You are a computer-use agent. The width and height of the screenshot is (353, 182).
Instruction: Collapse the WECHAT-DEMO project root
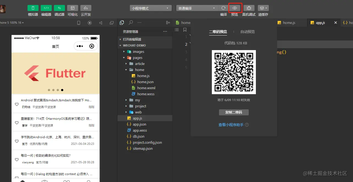tap(145, 45)
